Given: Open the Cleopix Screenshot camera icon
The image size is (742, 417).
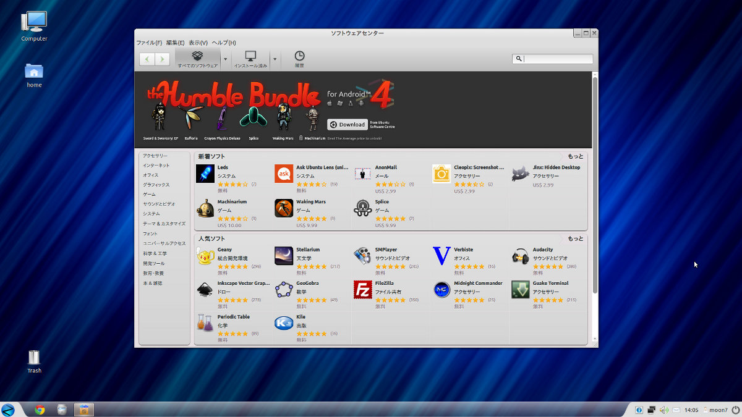Looking at the screenshot, I should click(441, 174).
